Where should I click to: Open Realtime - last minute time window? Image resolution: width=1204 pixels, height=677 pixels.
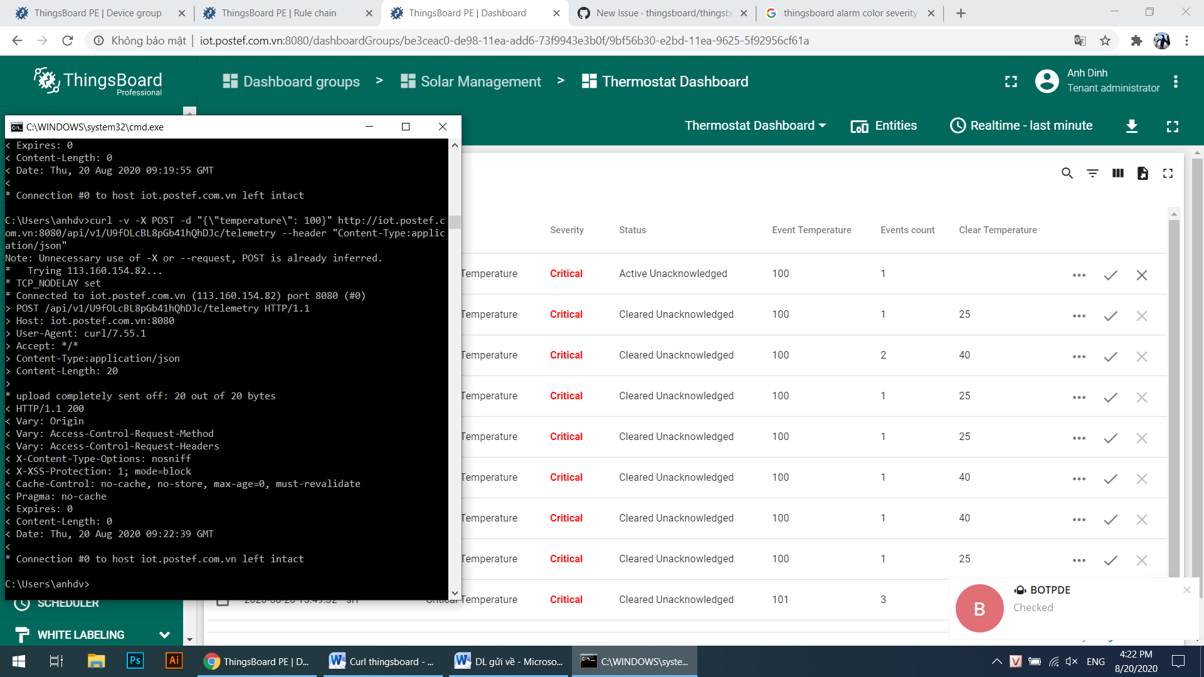pos(1021,125)
